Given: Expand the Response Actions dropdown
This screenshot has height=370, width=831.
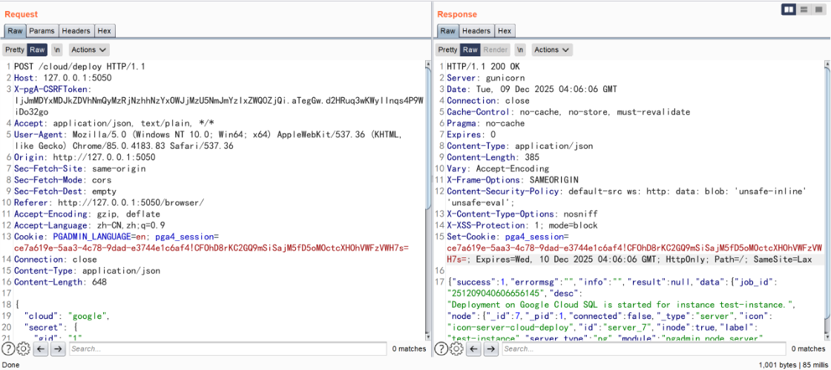Looking at the screenshot, I should pos(552,50).
